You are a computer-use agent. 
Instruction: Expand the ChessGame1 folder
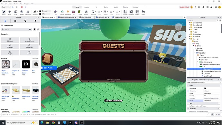(x=190, y=23)
